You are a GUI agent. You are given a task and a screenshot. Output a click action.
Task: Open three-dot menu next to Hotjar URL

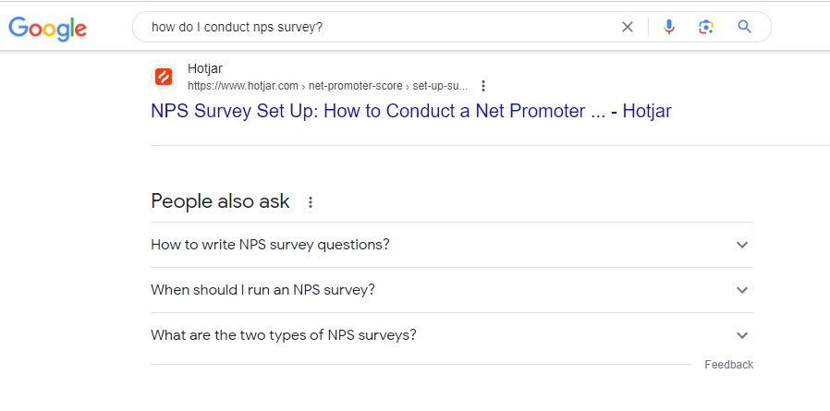[482, 86]
